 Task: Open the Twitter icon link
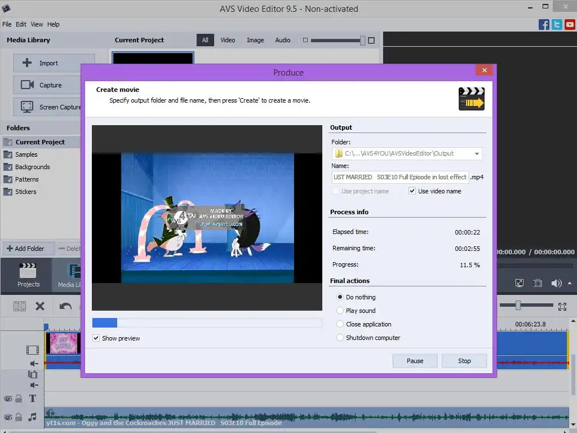(x=557, y=25)
